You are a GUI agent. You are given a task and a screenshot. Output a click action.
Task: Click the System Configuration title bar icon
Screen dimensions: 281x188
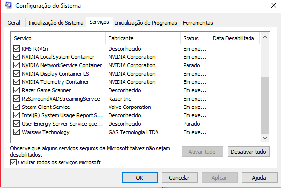8,5
